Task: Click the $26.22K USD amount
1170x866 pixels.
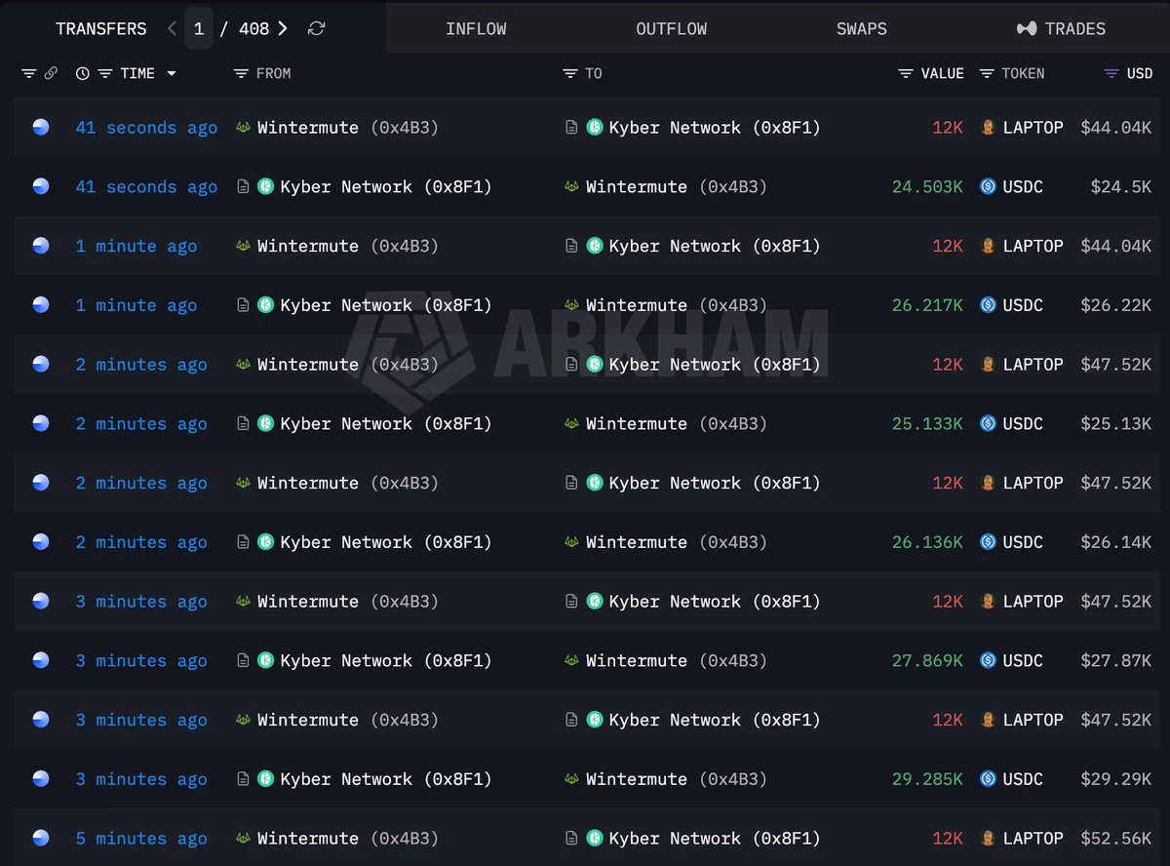Action: click(1115, 305)
